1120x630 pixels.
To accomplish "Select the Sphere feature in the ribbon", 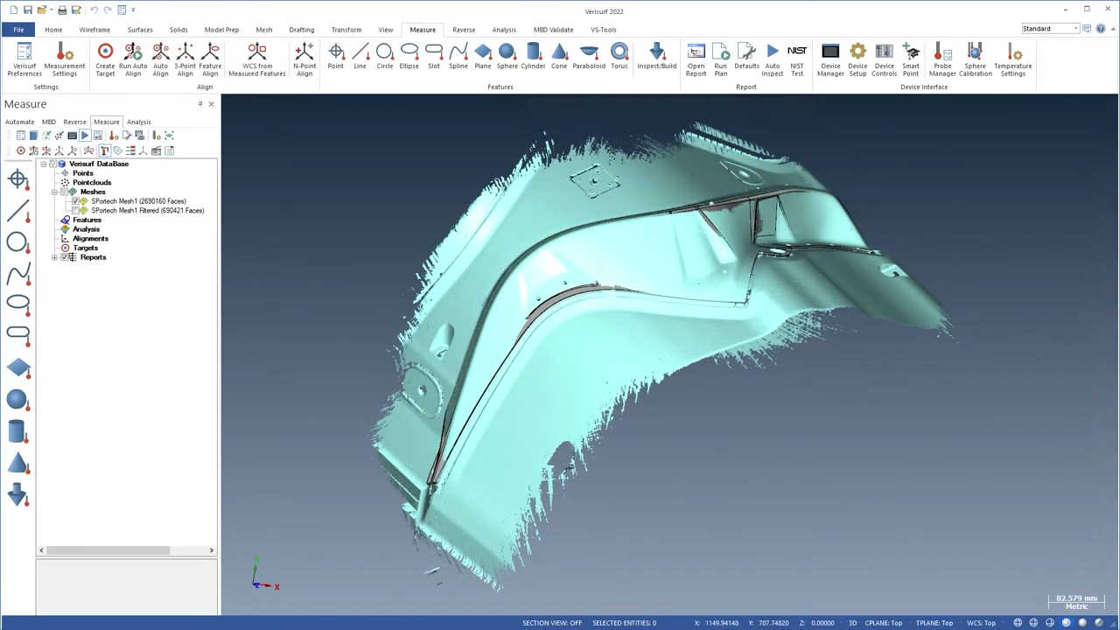I will tap(507, 56).
